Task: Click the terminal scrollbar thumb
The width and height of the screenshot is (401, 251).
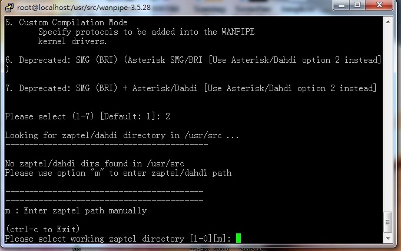Action: [x=388, y=222]
